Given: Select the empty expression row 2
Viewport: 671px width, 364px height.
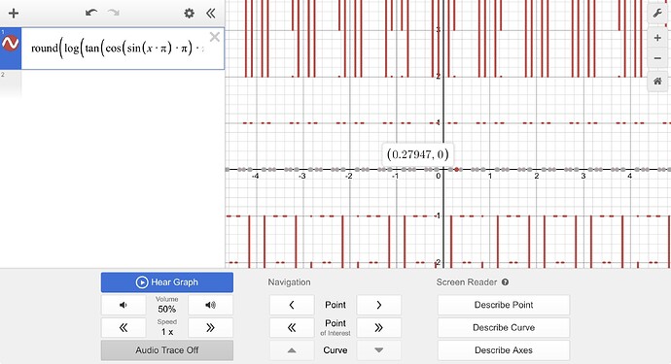Looking at the screenshot, I should tap(112, 83).
